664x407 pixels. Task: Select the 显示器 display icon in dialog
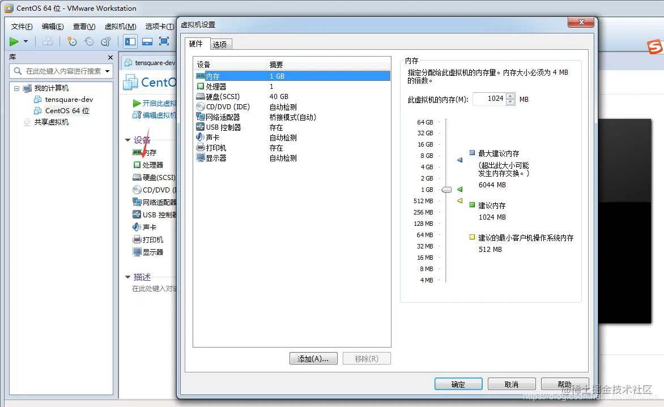pyautogui.click(x=201, y=158)
